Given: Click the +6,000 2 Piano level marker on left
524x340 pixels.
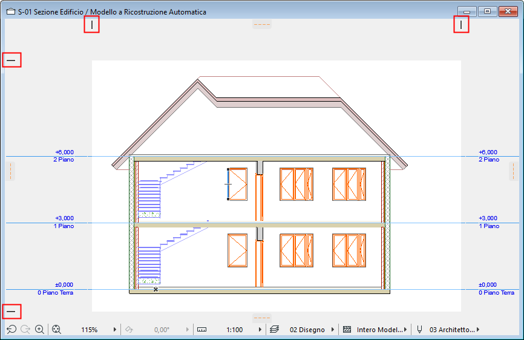Looking at the screenshot, I should [x=64, y=156].
